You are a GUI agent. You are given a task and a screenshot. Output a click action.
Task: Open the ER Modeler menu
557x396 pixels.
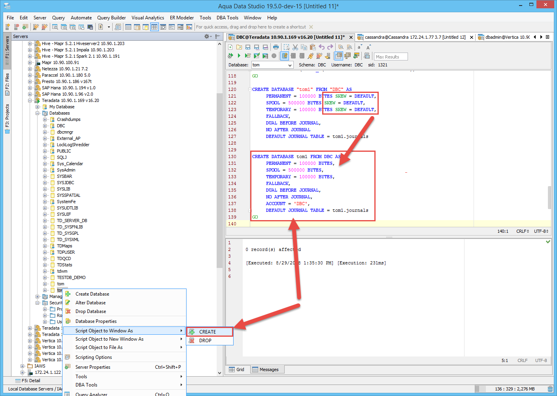[182, 18]
